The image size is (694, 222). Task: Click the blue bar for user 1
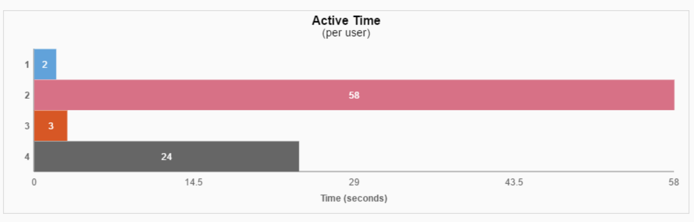point(45,64)
